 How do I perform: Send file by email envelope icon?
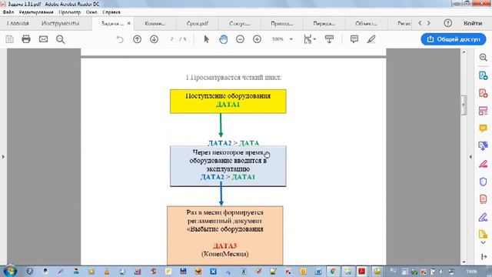click(x=43, y=39)
